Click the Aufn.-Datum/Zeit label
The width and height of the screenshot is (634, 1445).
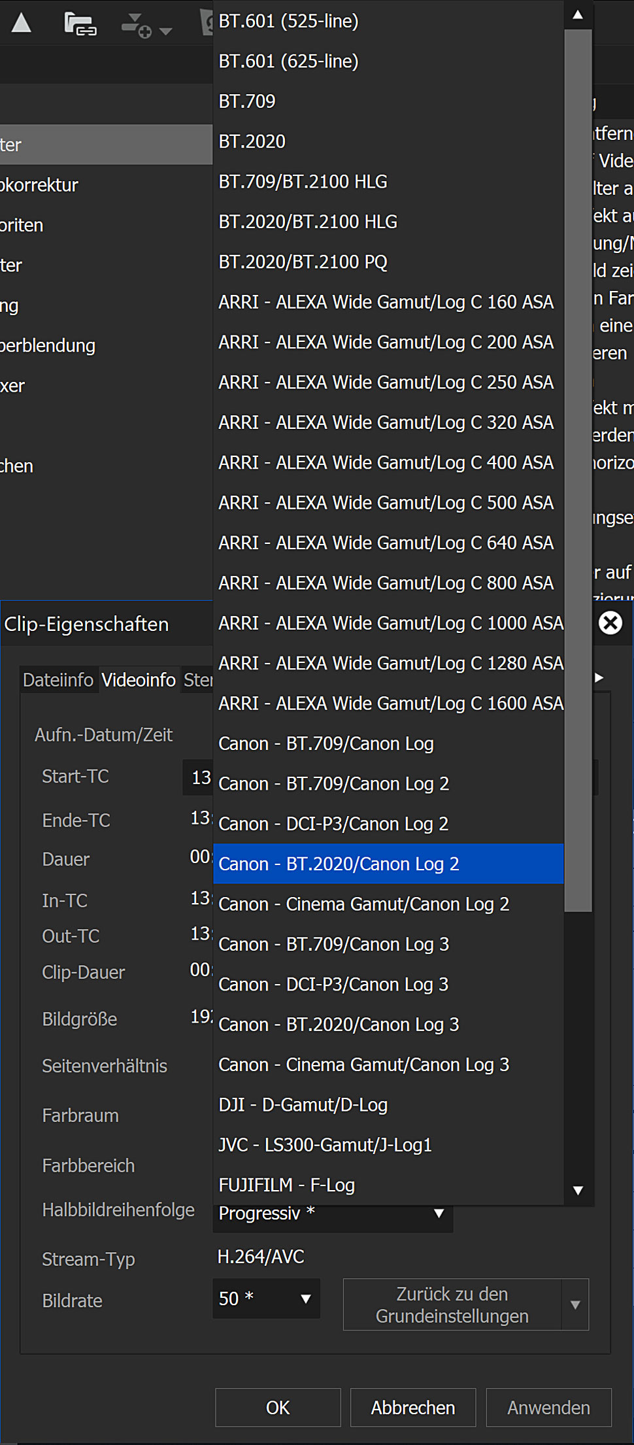click(103, 736)
